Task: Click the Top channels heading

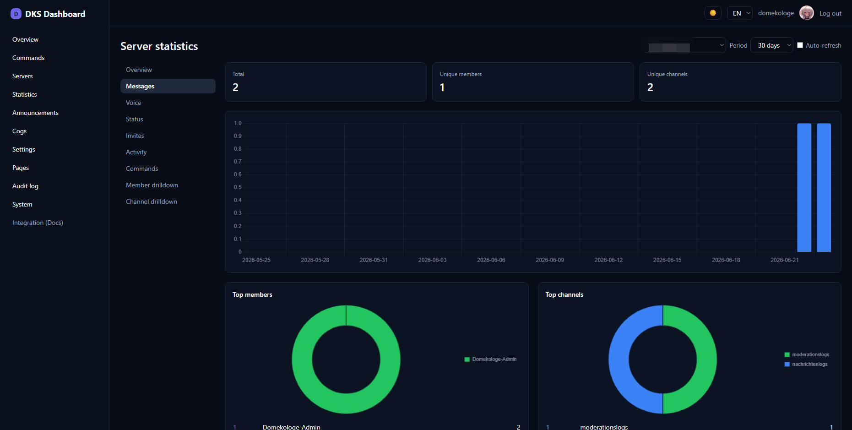Action: tap(564, 294)
